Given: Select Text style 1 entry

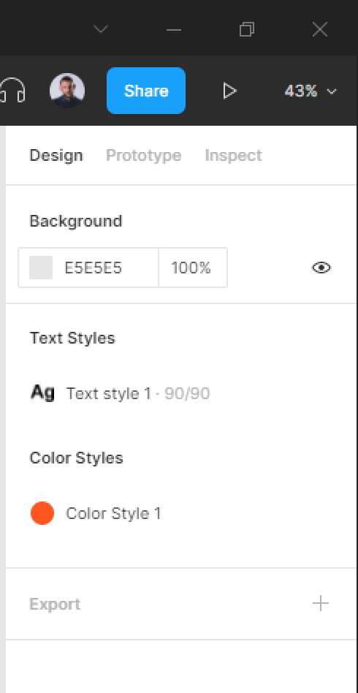Looking at the screenshot, I should click(120, 393).
